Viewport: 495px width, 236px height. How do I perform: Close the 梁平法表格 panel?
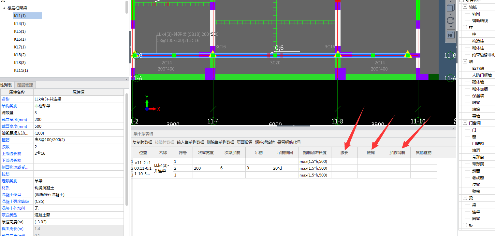point(453,129)
